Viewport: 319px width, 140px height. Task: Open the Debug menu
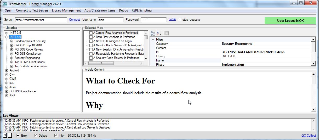[123, 10]
